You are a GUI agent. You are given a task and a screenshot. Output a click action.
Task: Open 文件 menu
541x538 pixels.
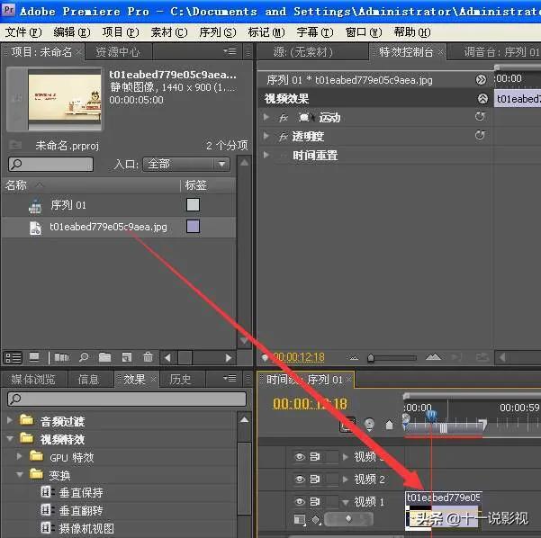(x=23, y=32)
